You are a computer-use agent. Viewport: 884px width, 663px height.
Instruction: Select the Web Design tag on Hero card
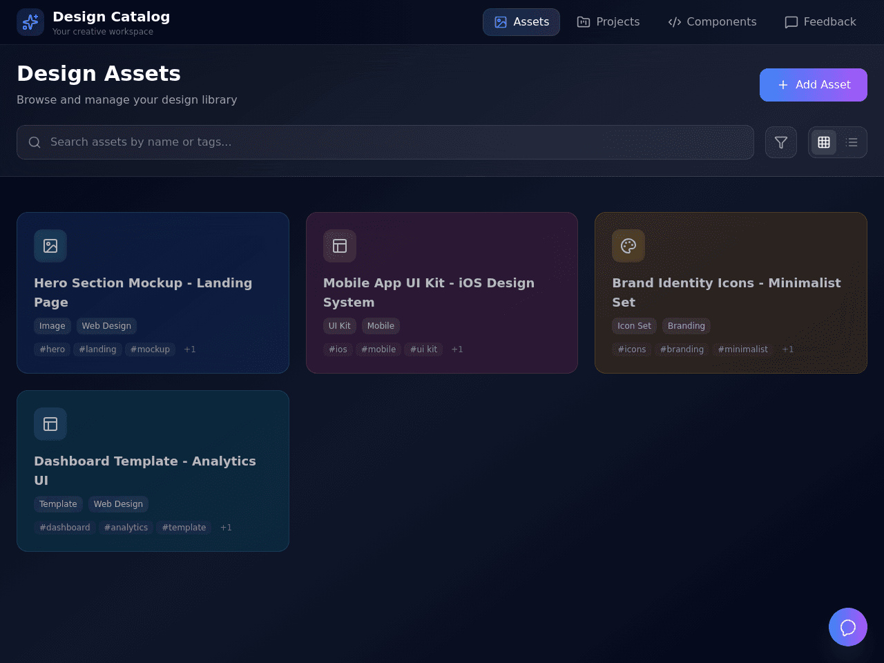click(x=106, y=326)
